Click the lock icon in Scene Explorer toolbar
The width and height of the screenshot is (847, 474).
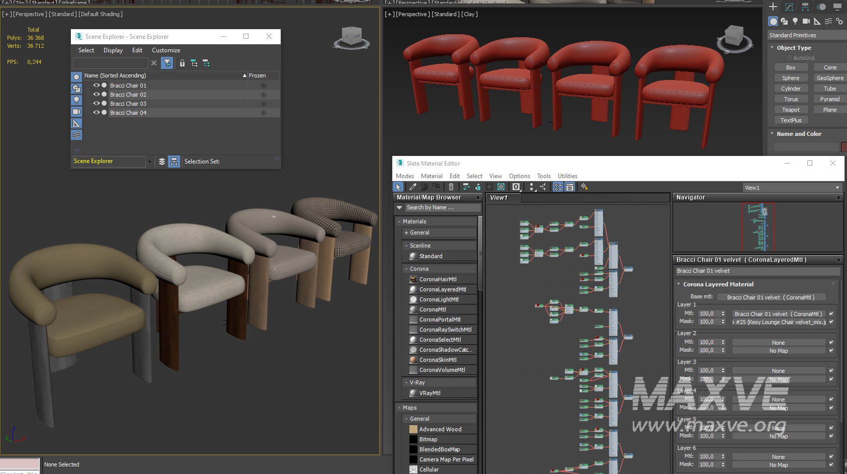pos(182,63)
